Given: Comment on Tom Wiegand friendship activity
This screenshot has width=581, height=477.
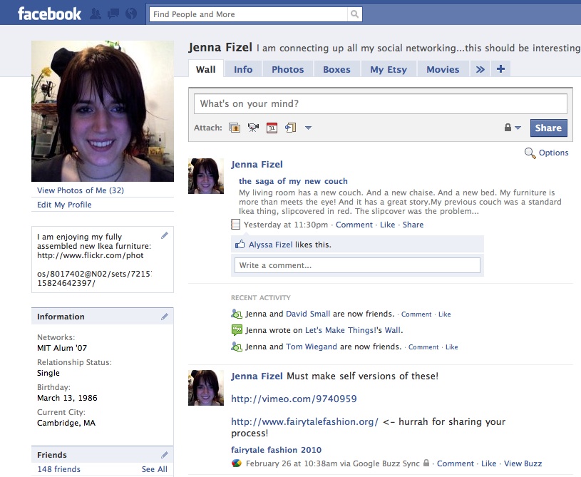Looking at the screenshot, I should pyautogui.click(x=423, y=347).
